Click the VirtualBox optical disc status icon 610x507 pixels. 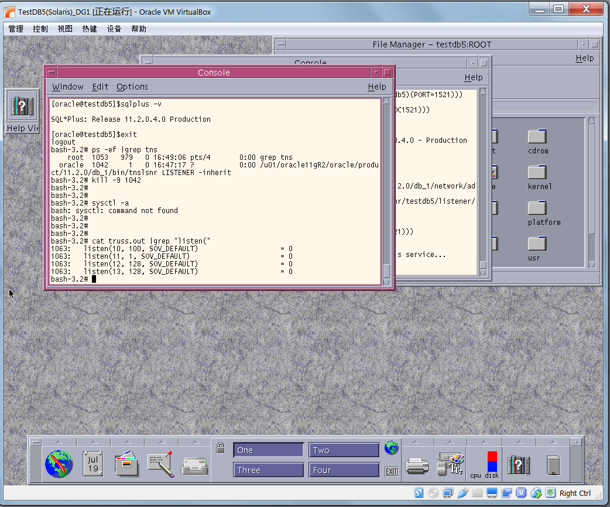(x=433, y=493)
